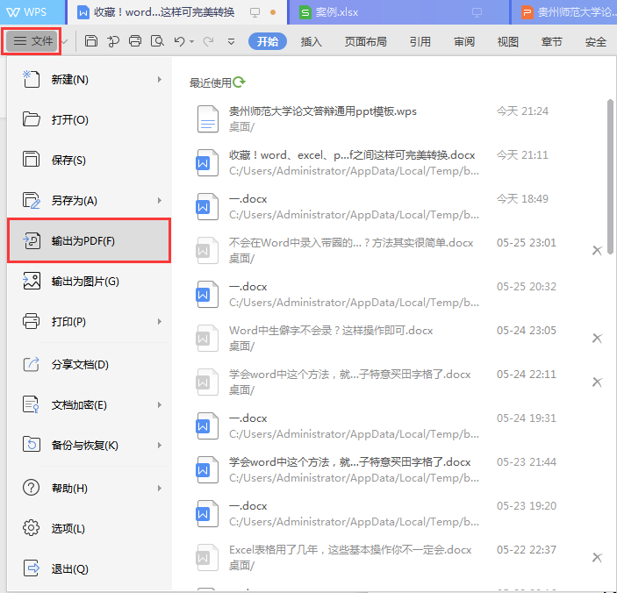
Task: Open 选项(L) settings menu item
Action: click(89, 528)
